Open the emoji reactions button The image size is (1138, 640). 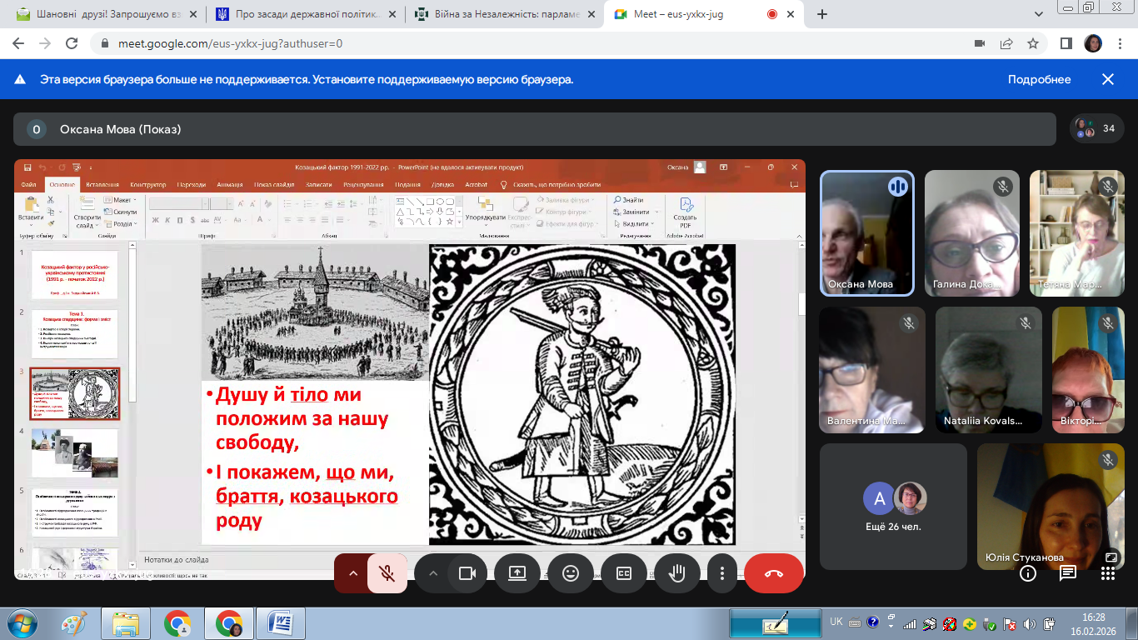pyautogui.click(x=571, y=573)
